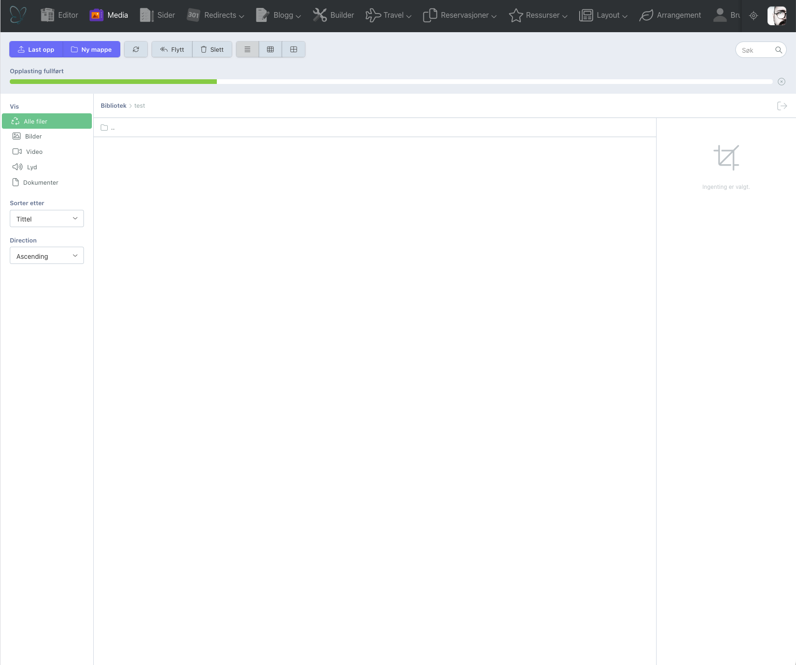Dismiss the upload progress bar
This screenshot has height=665, width=796.
pos(782,82)
